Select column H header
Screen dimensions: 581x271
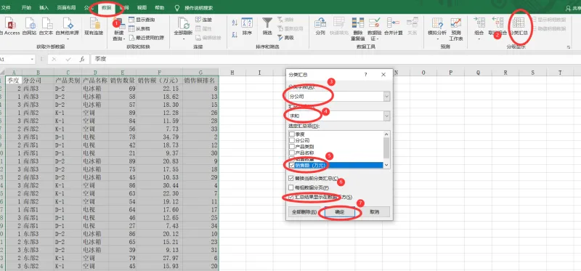click(232, 73)
